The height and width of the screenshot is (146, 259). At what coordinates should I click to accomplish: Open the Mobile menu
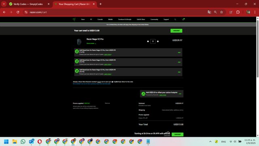[110, 19]
